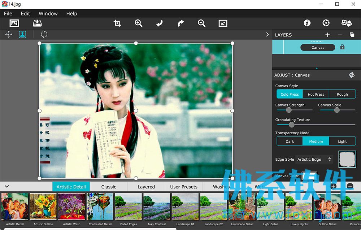The width and height of the screenshot is (361, 230).
Task: Click the layers panel divider dot
Action: [x=317, y=68]
